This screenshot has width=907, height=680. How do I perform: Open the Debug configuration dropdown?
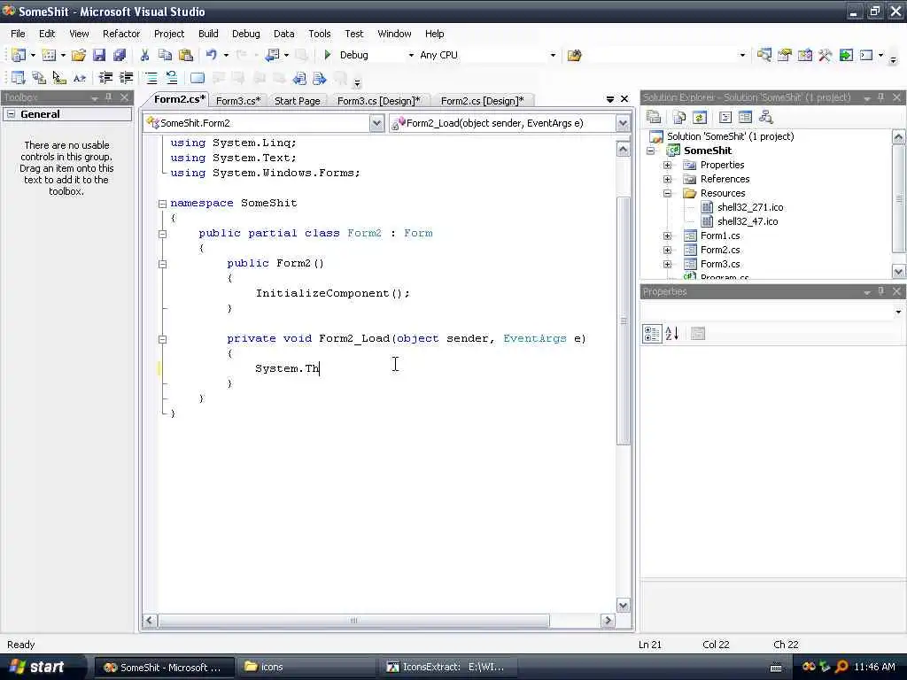[411, 55]
